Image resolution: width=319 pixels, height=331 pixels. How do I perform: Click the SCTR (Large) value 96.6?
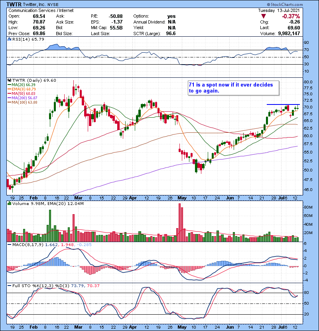click(x=171, y=33)
